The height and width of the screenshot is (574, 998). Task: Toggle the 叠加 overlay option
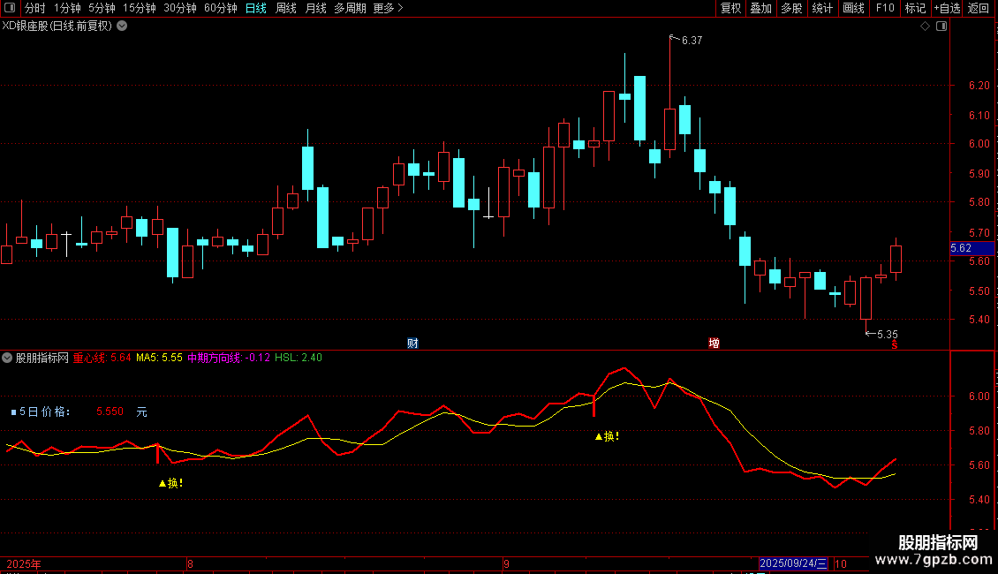tap(760, 8)
